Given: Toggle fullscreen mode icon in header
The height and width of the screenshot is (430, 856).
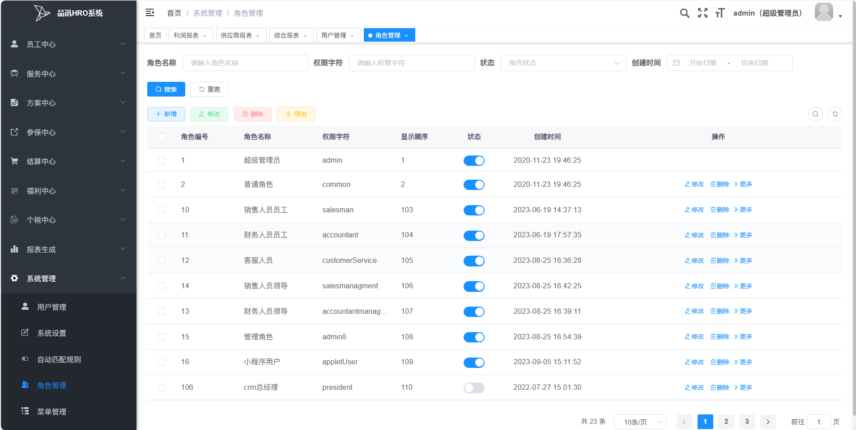Looking at the screenshot, I should click(x=703, y=13).
